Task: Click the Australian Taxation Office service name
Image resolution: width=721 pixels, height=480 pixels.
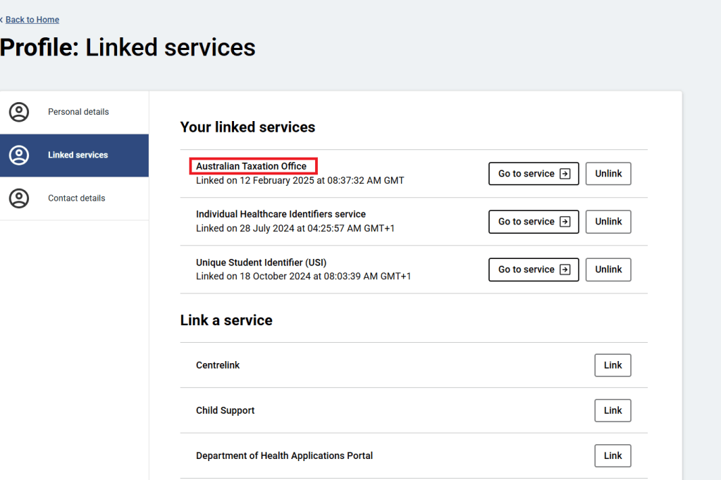Action: click(252, 167)
